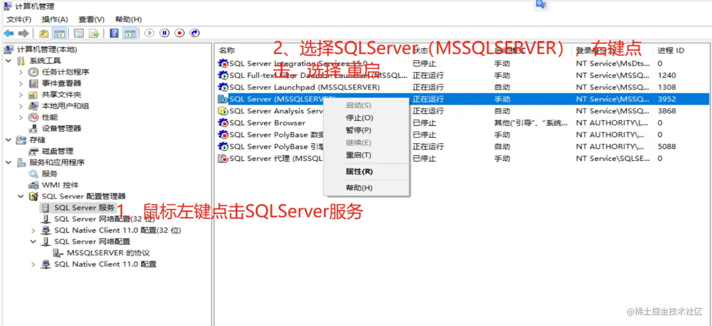712x326 pixels.
Task: Expand the 本地用户和组 node arrow
Action: coord(21,106)
